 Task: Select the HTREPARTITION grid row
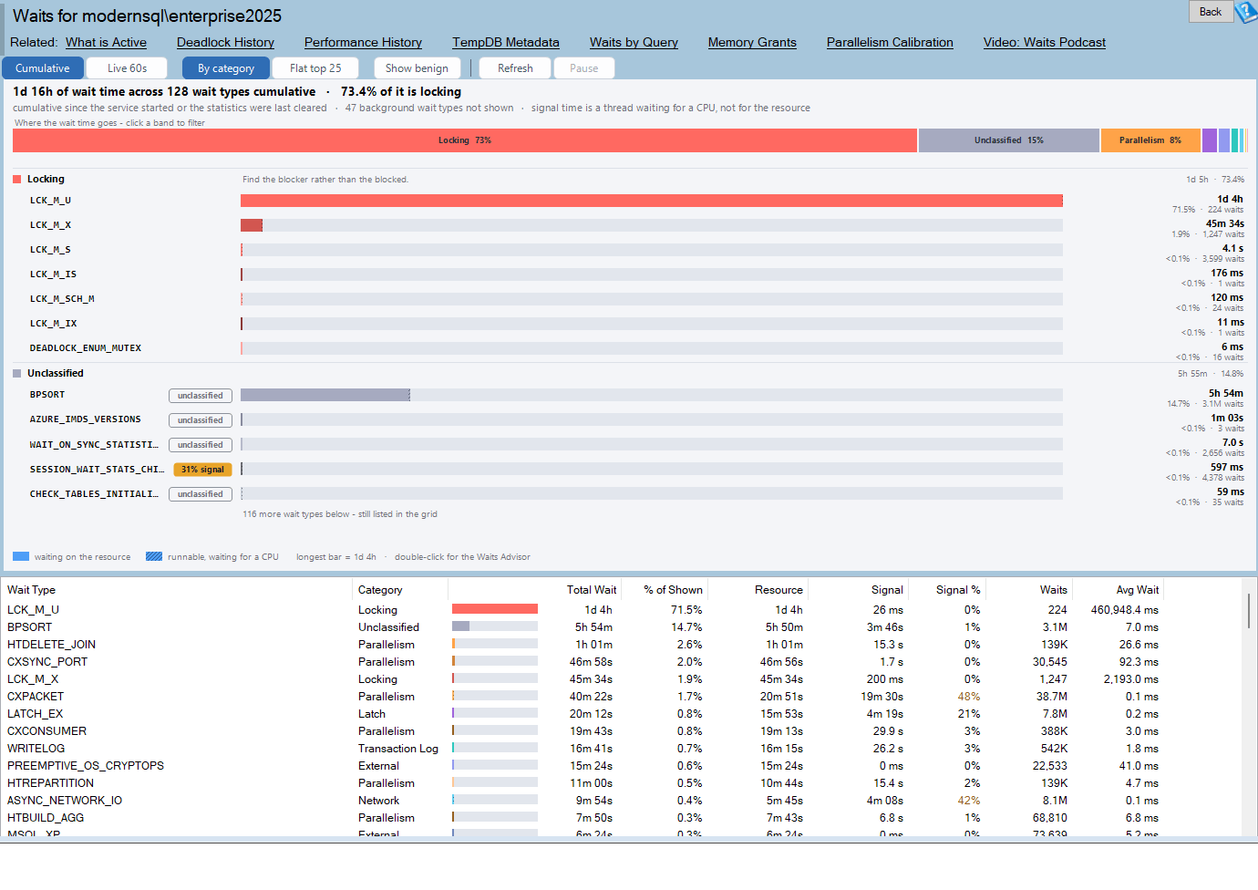583,783
